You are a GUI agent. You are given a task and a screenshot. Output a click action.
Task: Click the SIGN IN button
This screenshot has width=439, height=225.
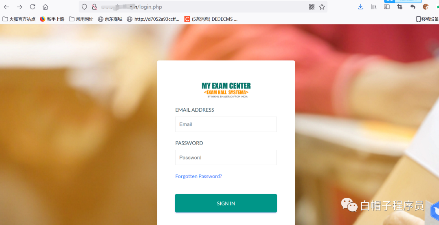pos(226,203)
